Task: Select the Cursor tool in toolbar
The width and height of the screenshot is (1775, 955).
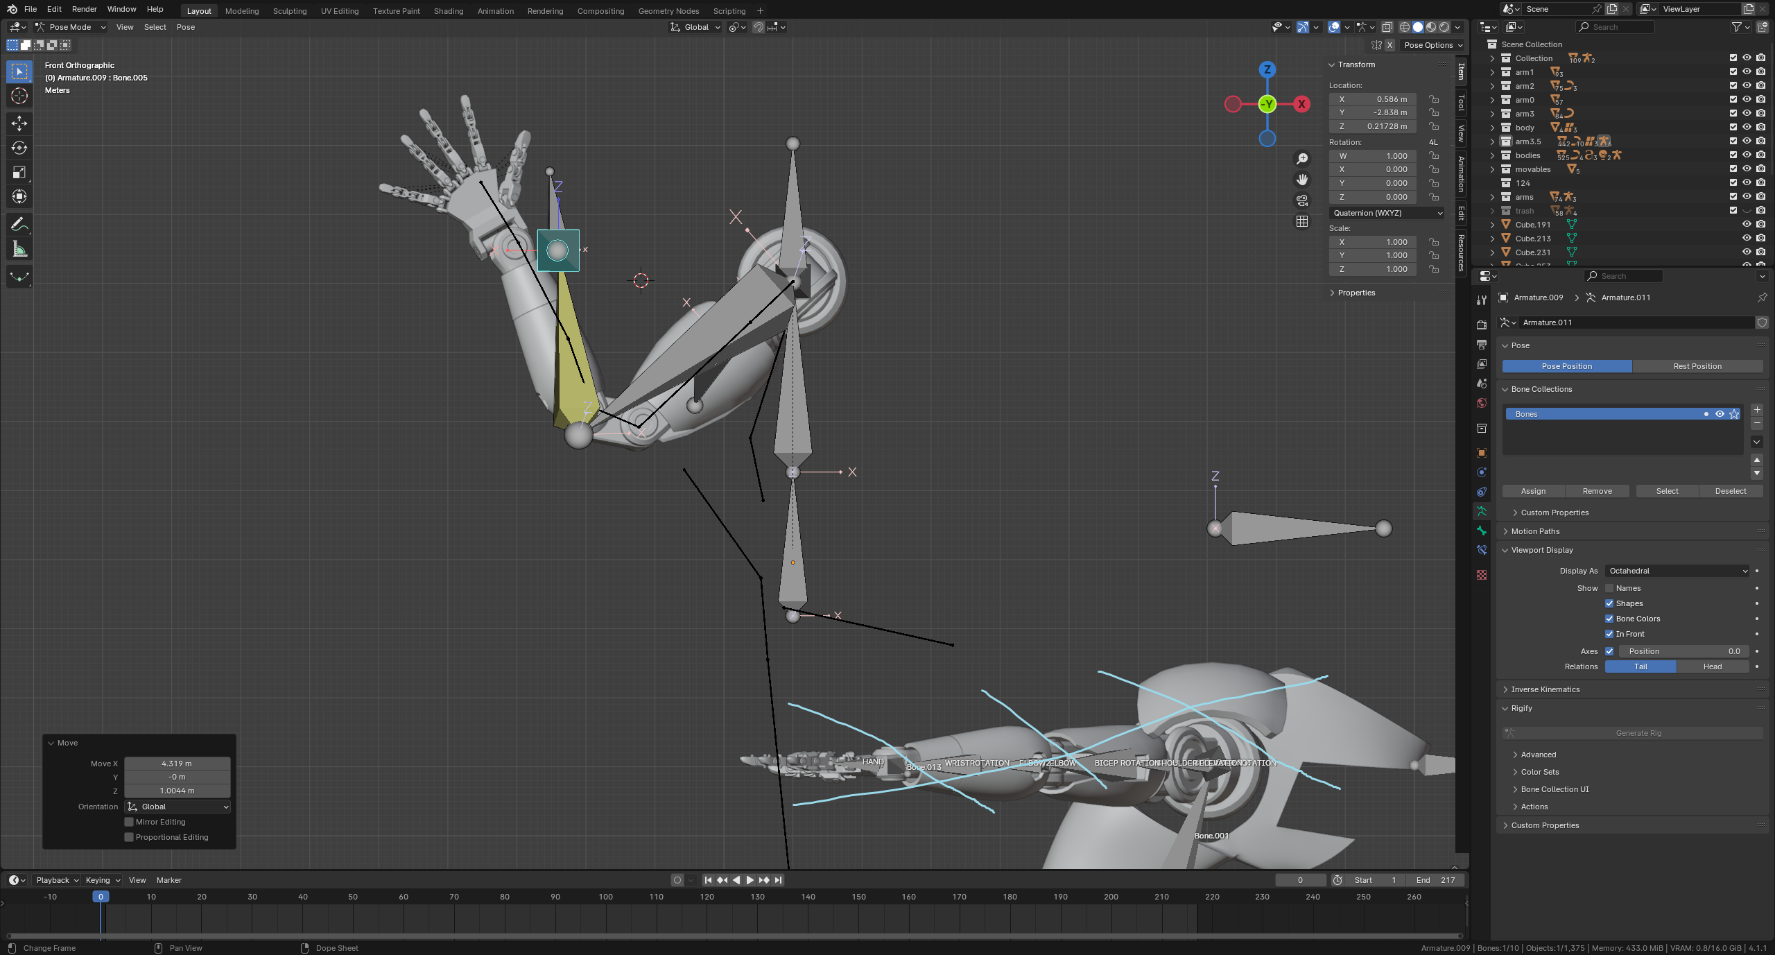Action: pos(19,96)
